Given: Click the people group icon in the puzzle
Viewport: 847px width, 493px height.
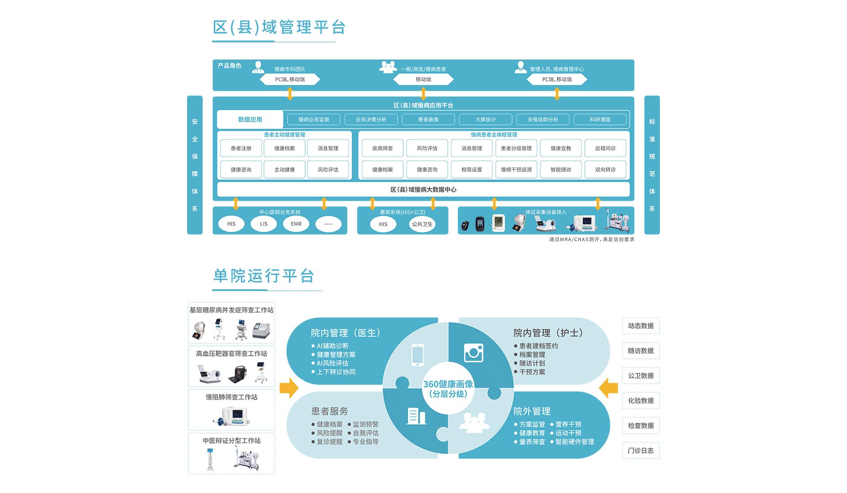Looking at the screenshot, I should tap(474, 422).
